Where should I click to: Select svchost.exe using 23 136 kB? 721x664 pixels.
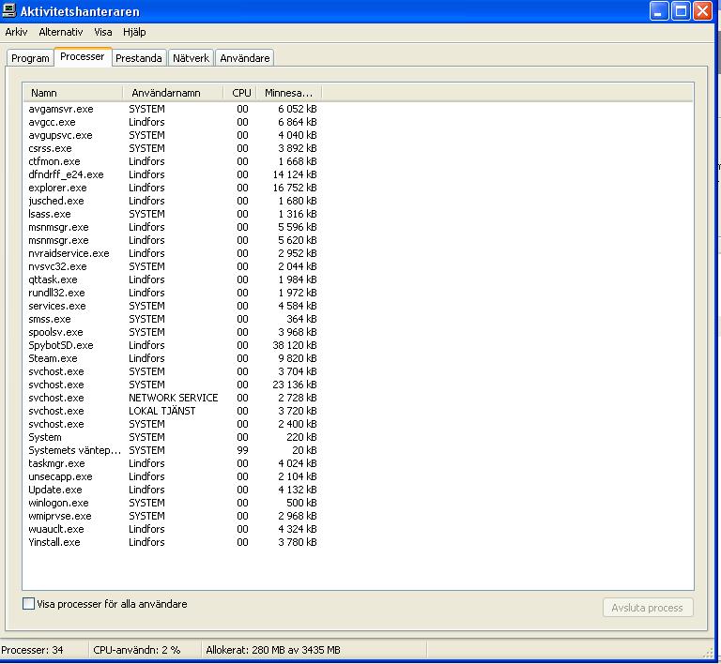(173, 385)
